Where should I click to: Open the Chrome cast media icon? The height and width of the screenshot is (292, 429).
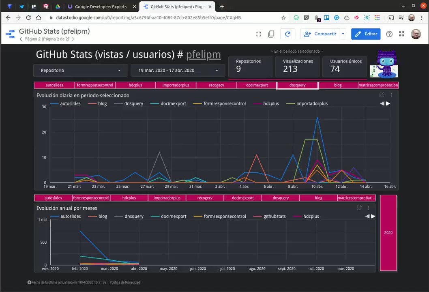391,18
